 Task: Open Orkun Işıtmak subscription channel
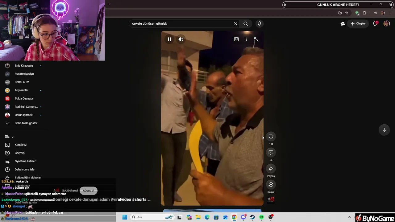click(x=23, y=115)
